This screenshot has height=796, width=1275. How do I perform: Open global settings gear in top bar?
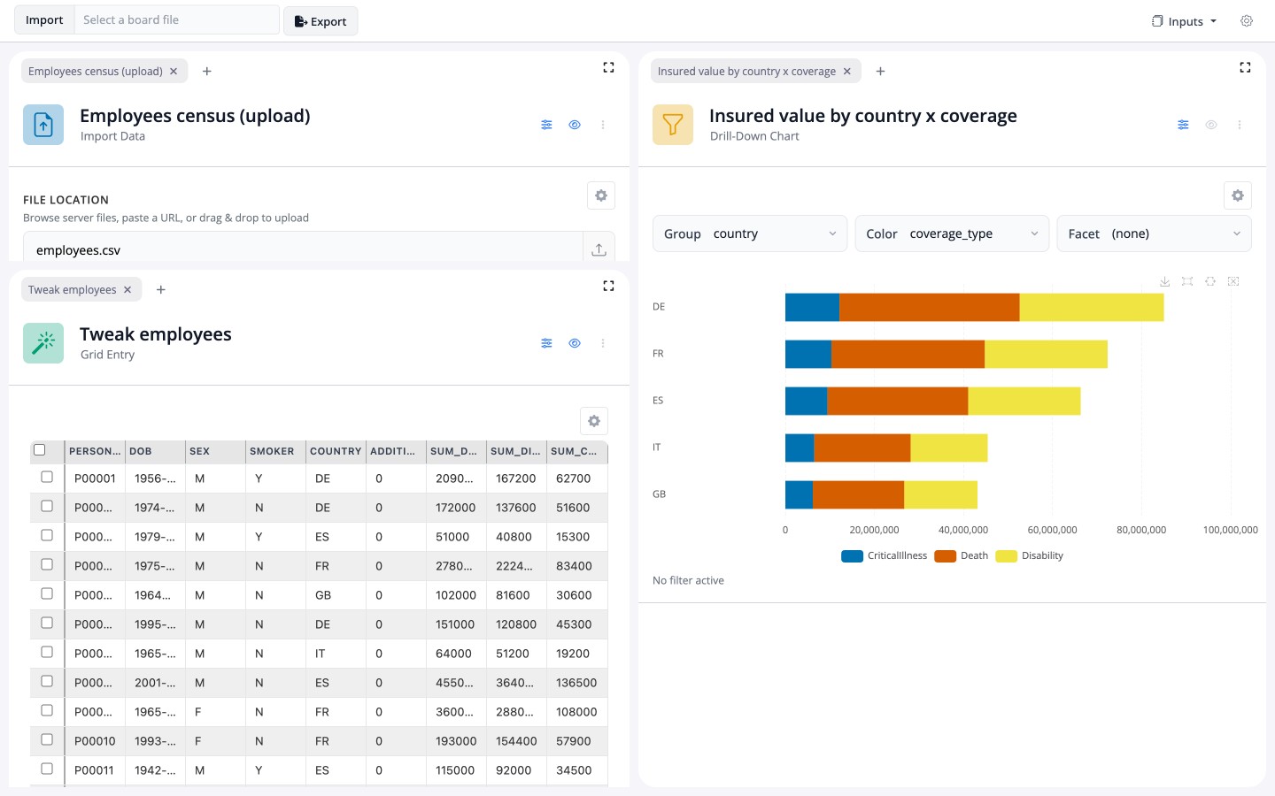click(1247, 21)
